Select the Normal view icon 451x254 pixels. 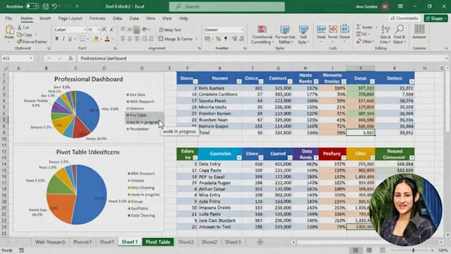click(355, 250)
